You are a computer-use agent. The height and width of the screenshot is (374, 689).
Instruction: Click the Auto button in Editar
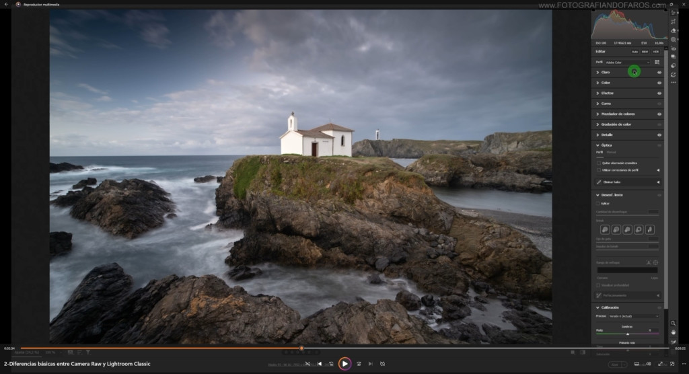pyautogui.click(x=634, y=52)
